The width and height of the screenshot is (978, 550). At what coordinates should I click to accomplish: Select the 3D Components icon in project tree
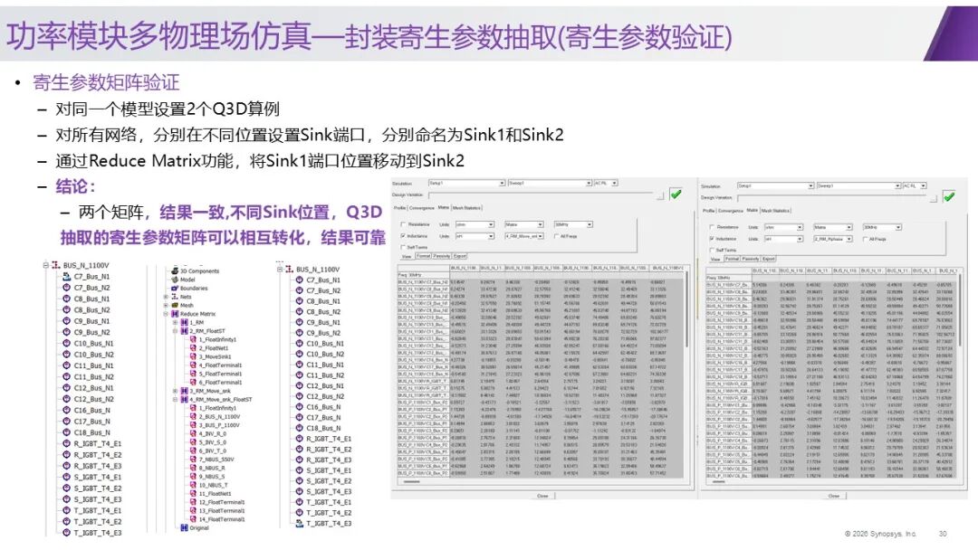point(175,271)
